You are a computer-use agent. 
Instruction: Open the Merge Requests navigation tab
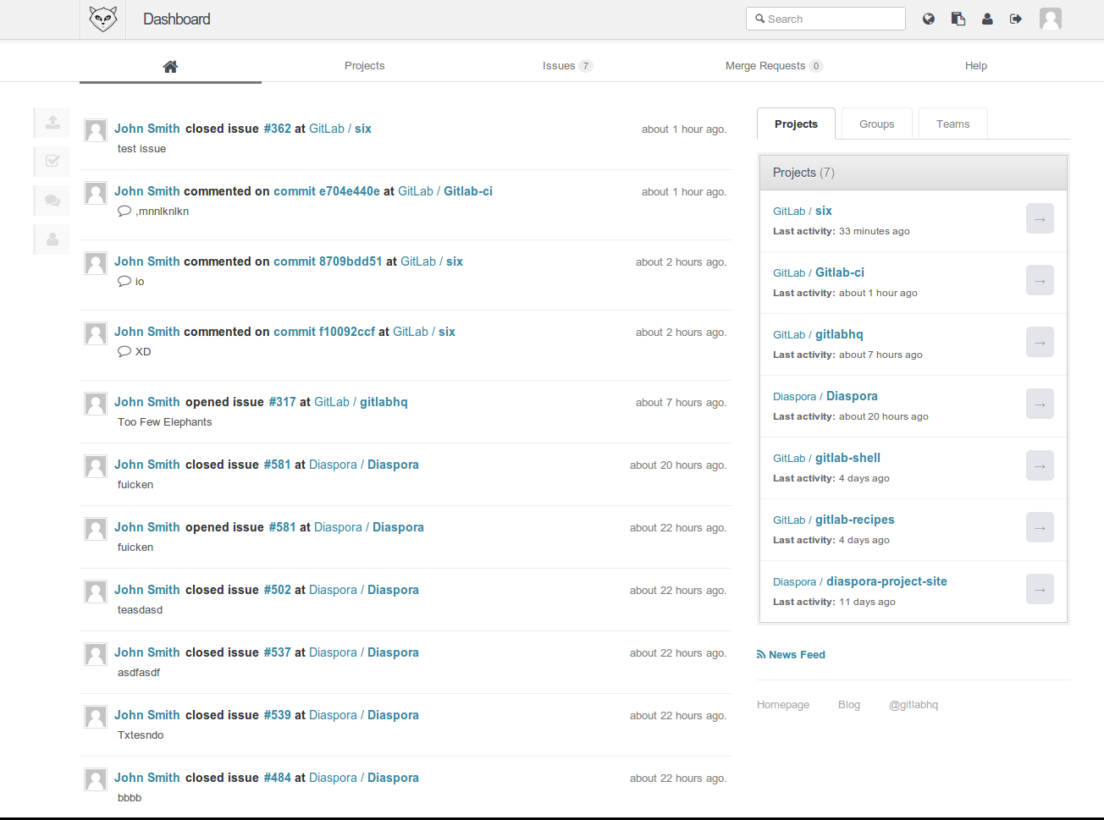click(774, 66)
